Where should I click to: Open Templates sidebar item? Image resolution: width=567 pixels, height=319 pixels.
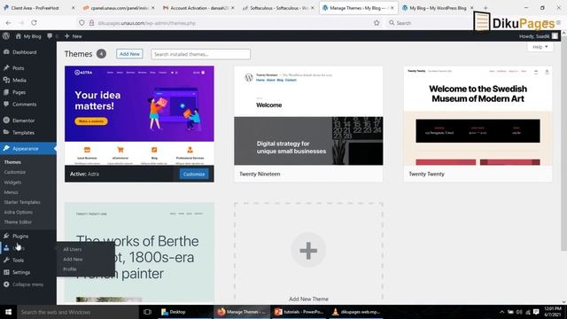(x=23, y=132)
